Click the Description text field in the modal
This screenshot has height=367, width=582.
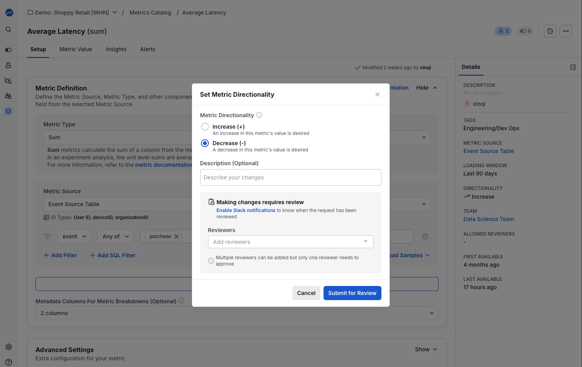pyautogui.click(x=290, y=177)
